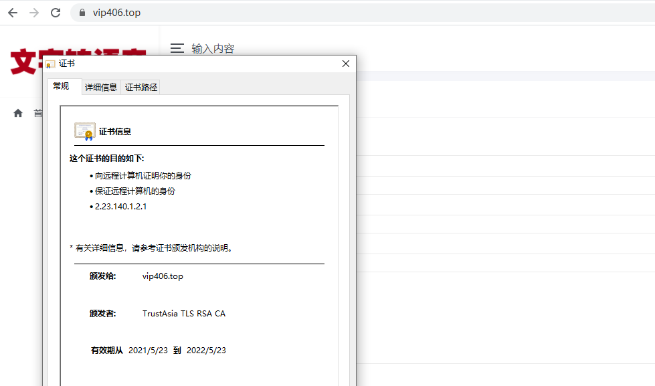Click the 证书信息 heading text
Viewport: 655px width, 386px height.
coord(115,131)
